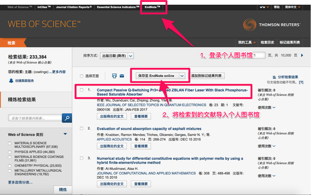Screen dimensions: 311x195
Task: Tick the select page checkbox
Action: [x=82, y=76]
